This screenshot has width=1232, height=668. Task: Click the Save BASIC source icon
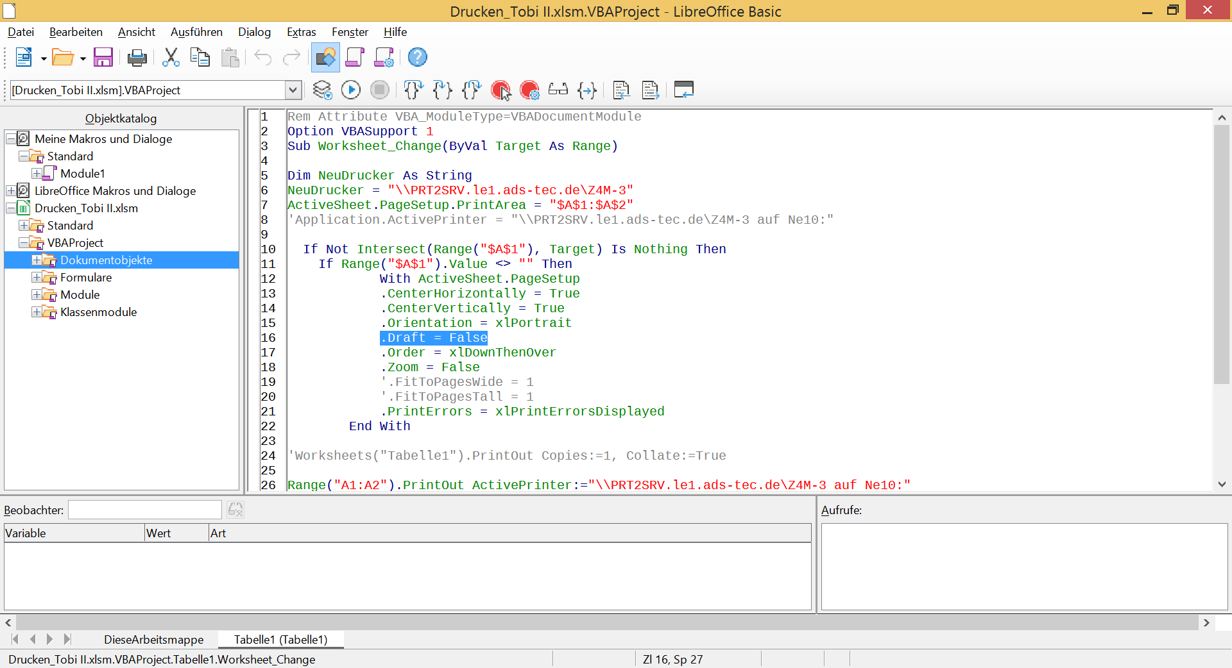(x=651, y=90)
